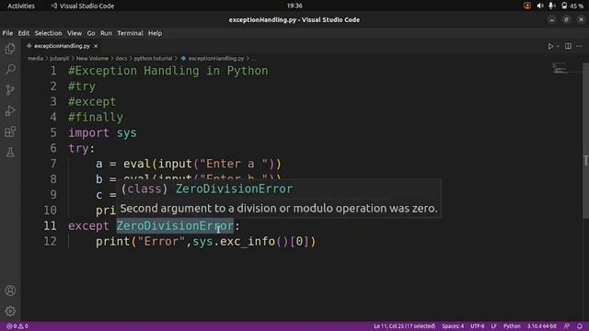Click the '#finally' comment line
This screenshot has height=331, width=589.
[x=96, y=117]
